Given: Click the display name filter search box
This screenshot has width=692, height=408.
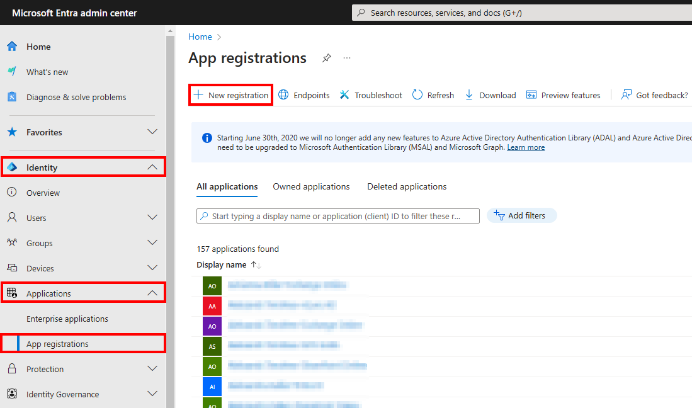Looking at the screenshot, I should click(x=338, y=215).
